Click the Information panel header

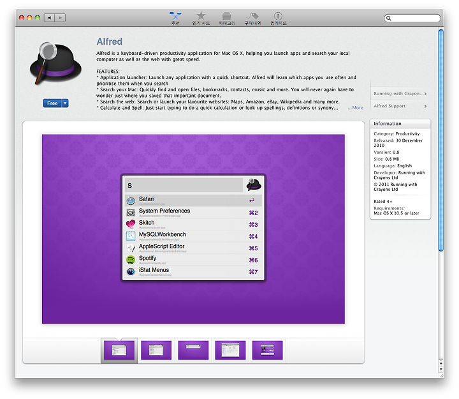400,124
